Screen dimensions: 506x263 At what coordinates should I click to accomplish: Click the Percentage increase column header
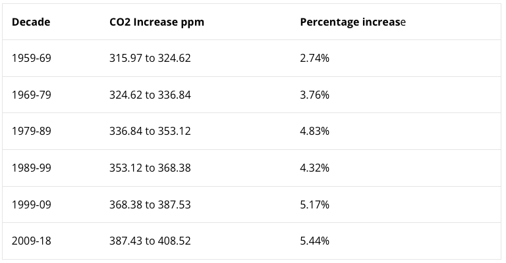(352, 22)
